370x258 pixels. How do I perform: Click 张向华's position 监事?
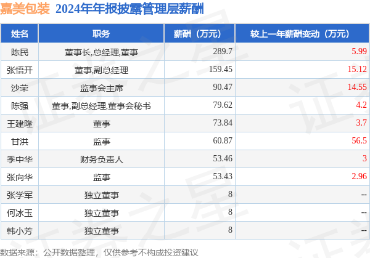(101, 177)
